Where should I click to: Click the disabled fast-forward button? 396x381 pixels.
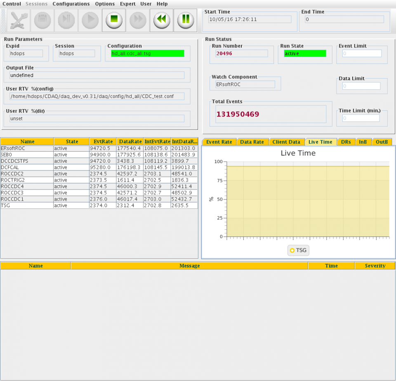click(x=138, y=20)
